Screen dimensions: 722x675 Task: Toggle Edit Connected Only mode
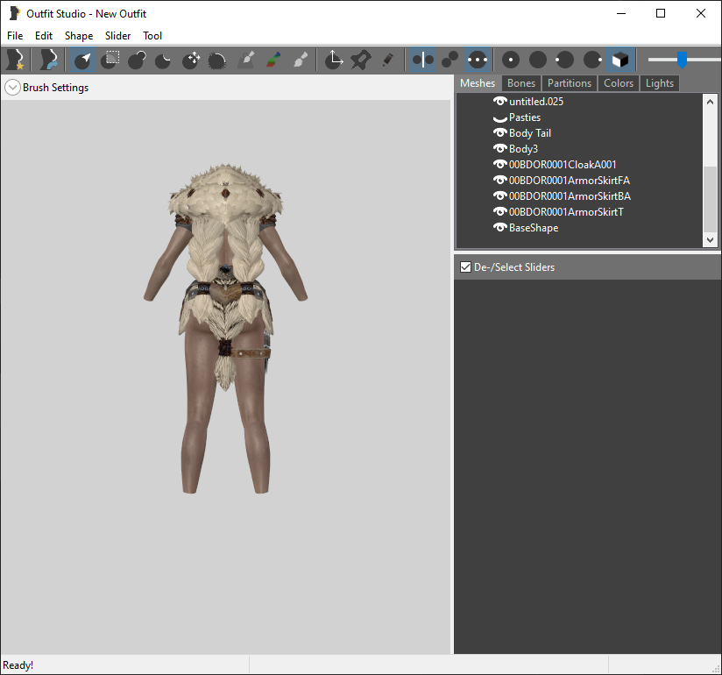(x=449, y=60)
